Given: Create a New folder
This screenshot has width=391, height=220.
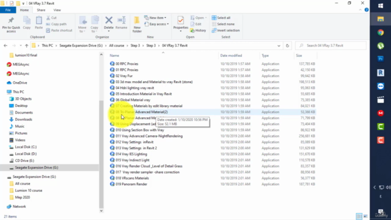Looking at the screenshot, I should click(137, 24).
